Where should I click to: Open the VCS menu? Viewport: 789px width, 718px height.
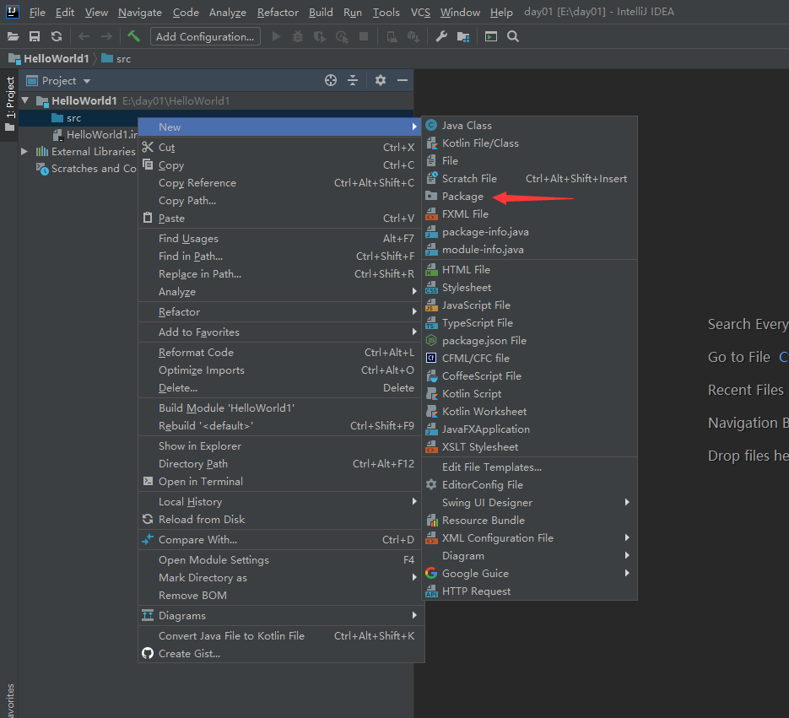point(420,12)
